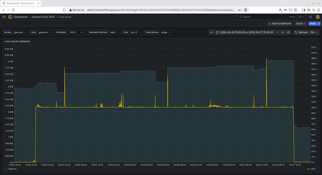Shift time range forward

click(x=283, y=33)
